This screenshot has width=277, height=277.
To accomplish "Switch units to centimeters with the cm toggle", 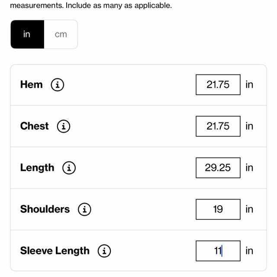I will point(61,34).
